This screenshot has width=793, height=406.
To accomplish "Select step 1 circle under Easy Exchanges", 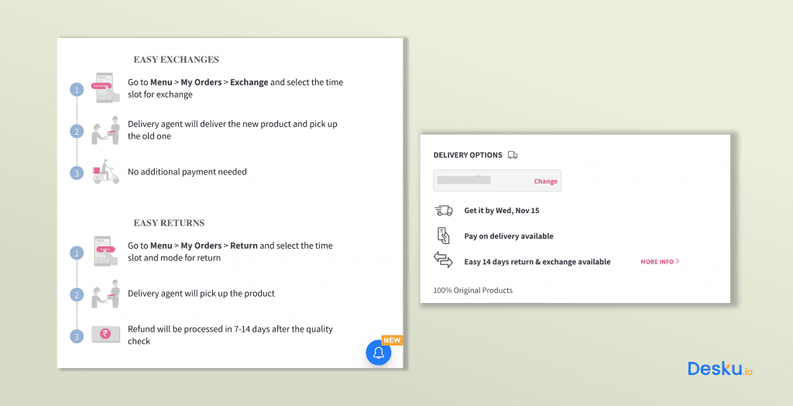I will (x=76, y=90).
